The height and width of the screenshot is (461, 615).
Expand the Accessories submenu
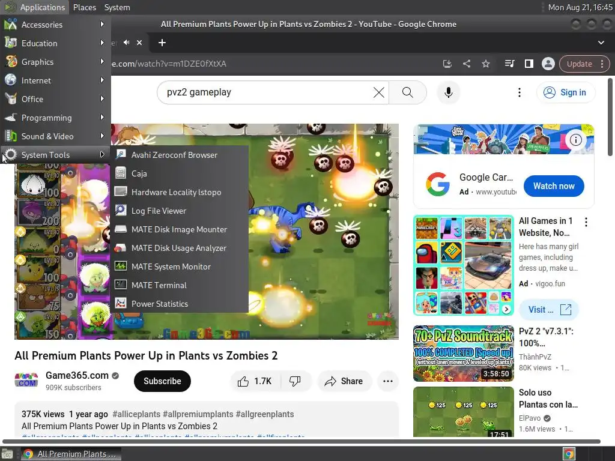pos(55,24)
